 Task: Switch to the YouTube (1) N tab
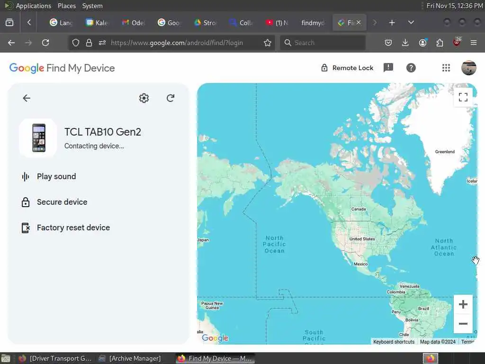tap(277, 23)
